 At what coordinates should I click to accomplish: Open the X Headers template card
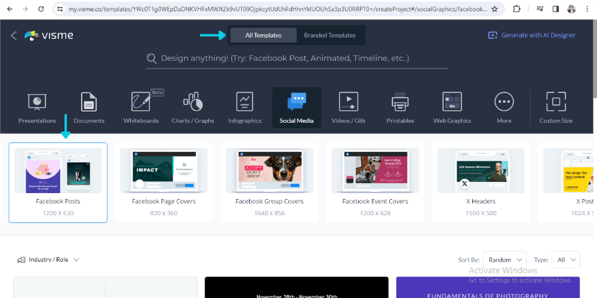point(481,182)
